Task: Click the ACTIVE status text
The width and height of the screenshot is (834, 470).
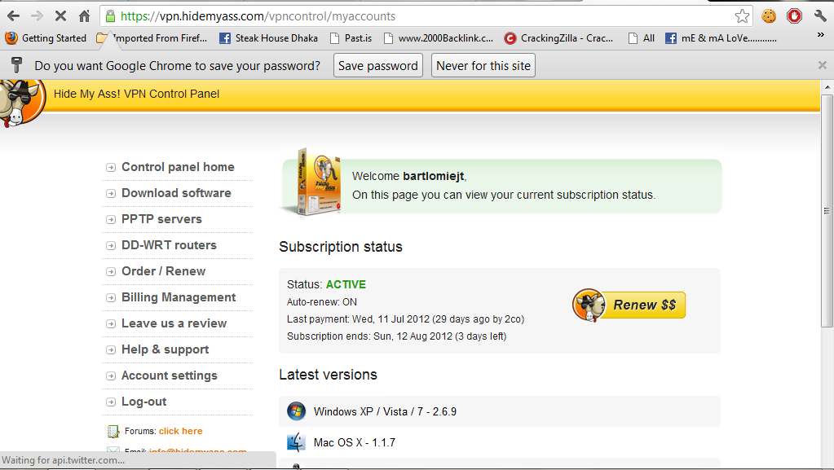Action: coord(346,284)
